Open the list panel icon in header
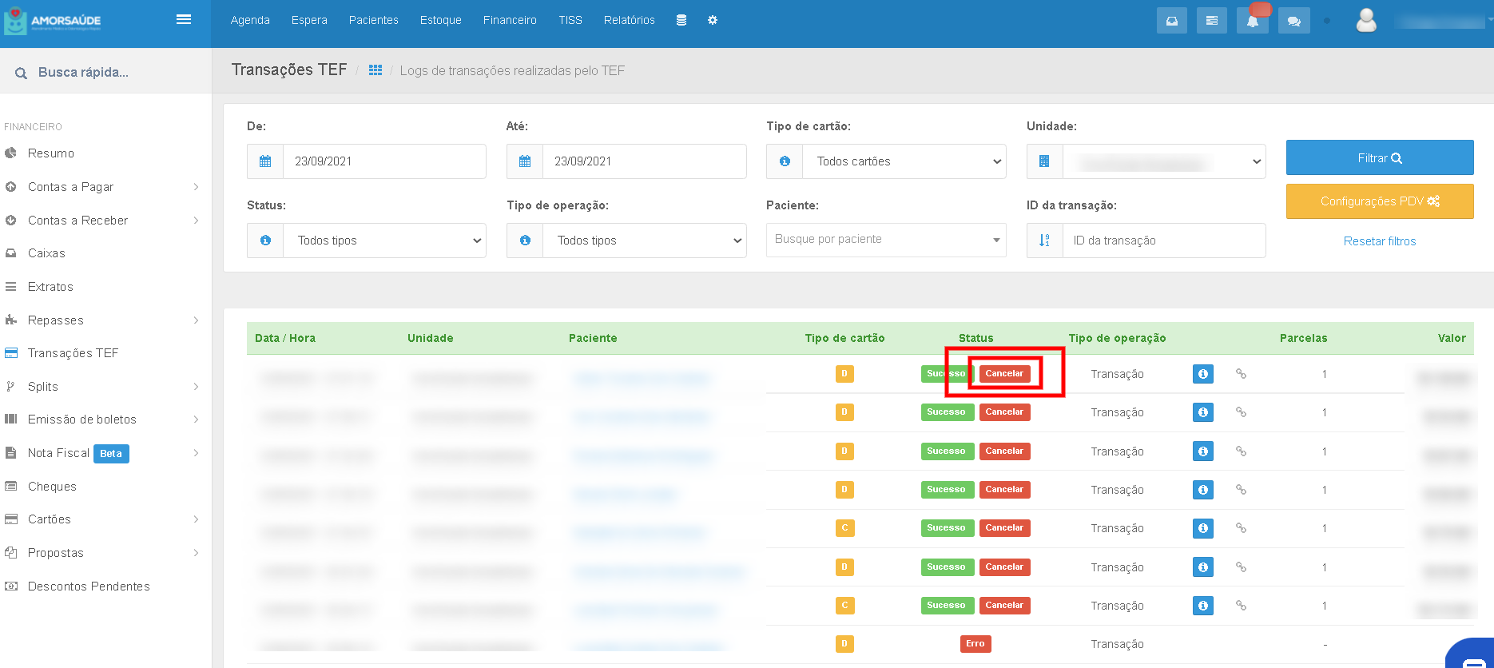Viewport: 1494px width, 668px height. click(1212, 21)
